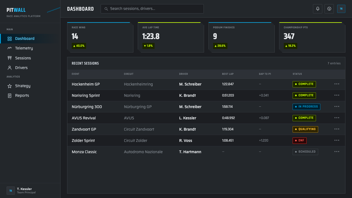Screen dimensions: 352x198
Task: Open more options for Zolder Sprint row
Action: 337,141
